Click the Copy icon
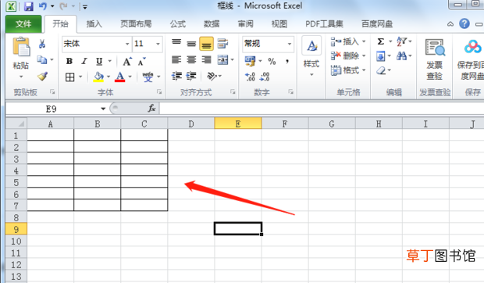This screenshot has height=283, width=484. point(41,59)
